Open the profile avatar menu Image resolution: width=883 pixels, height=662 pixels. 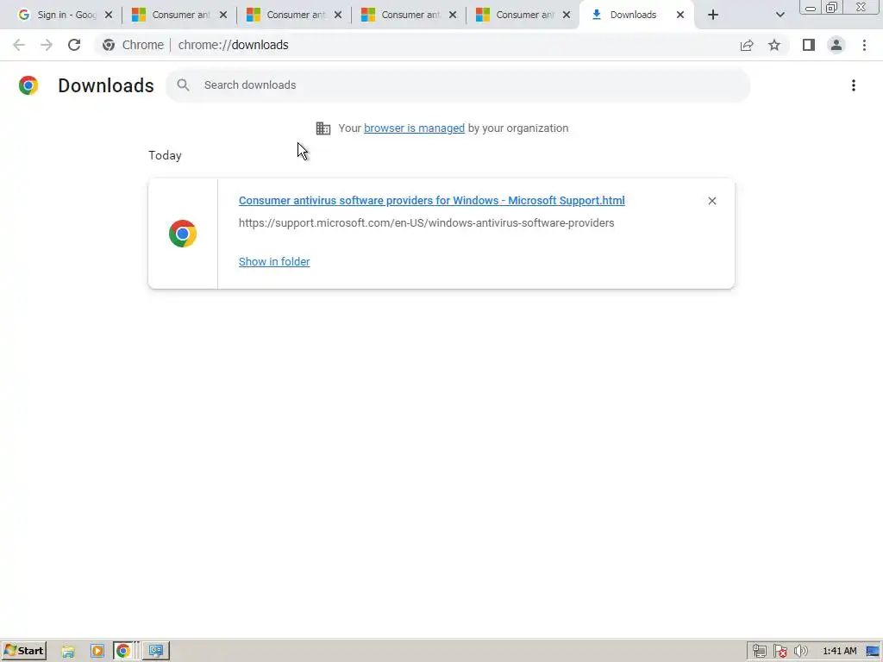836,45
